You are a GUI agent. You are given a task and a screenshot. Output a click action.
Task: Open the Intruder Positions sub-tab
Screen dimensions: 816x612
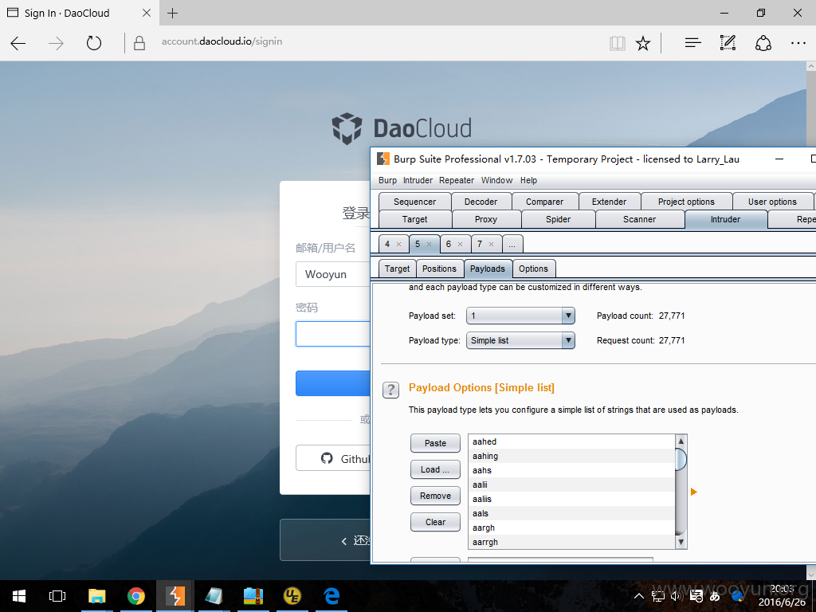[439, 269]
